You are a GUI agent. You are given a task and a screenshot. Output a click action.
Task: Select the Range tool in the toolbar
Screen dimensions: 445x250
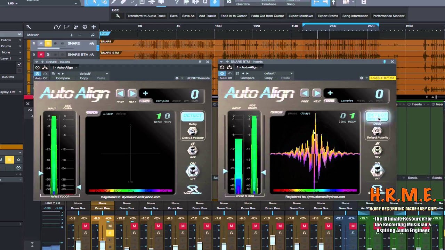click(x=104, y=2)
